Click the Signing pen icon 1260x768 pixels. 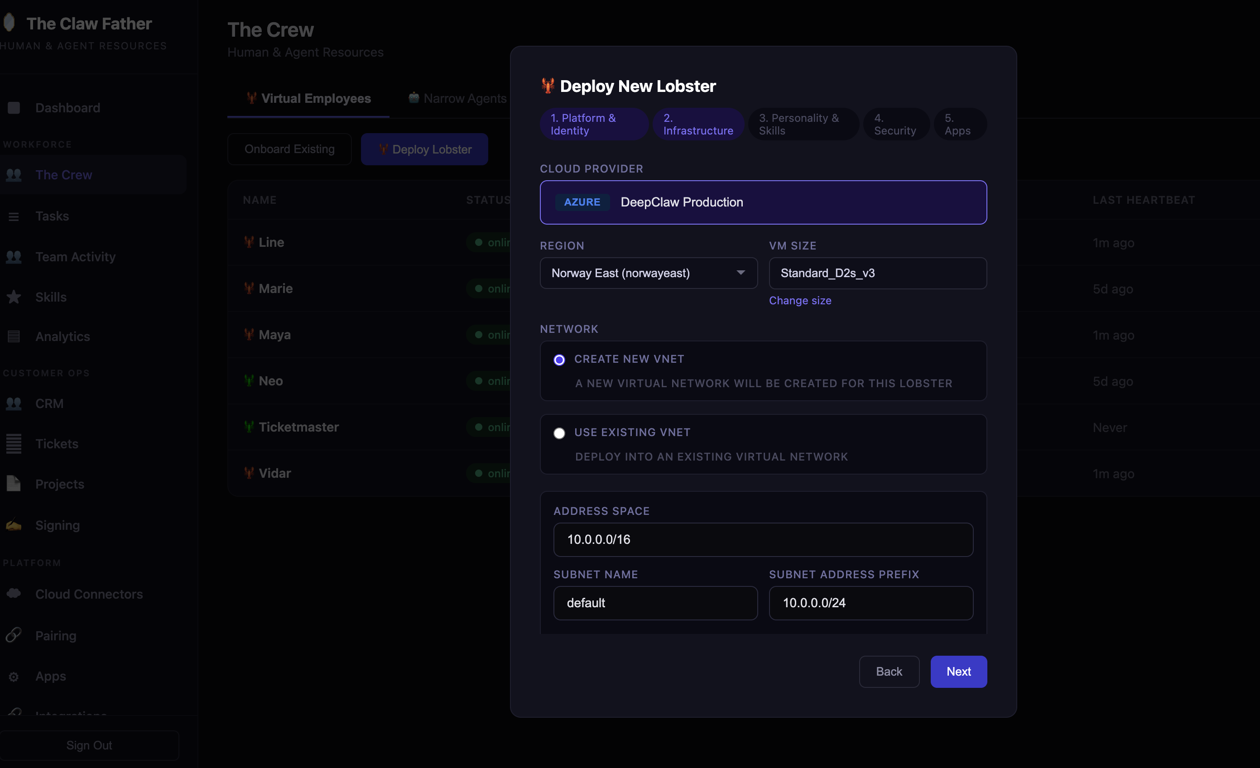pyautogui.click(x=14, y=525)
